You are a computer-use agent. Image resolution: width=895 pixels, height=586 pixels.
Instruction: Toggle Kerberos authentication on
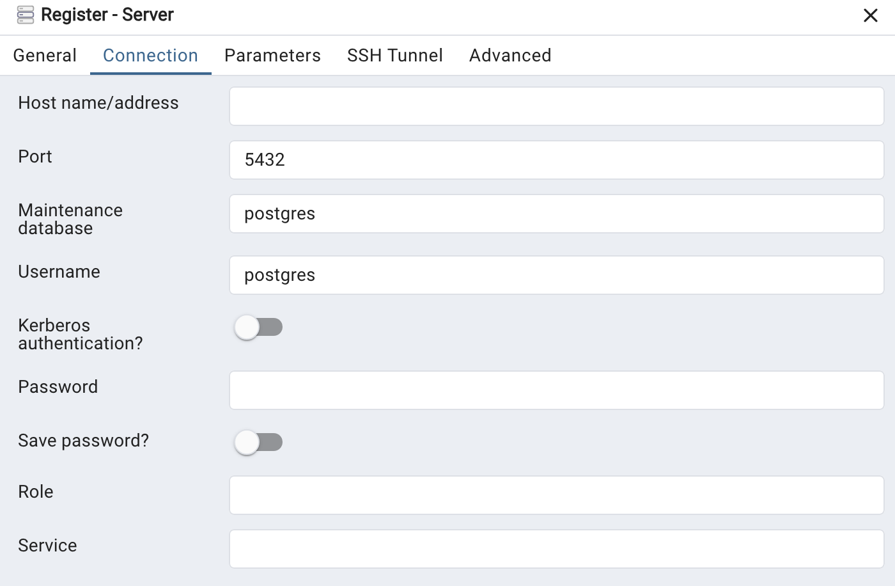258,327
